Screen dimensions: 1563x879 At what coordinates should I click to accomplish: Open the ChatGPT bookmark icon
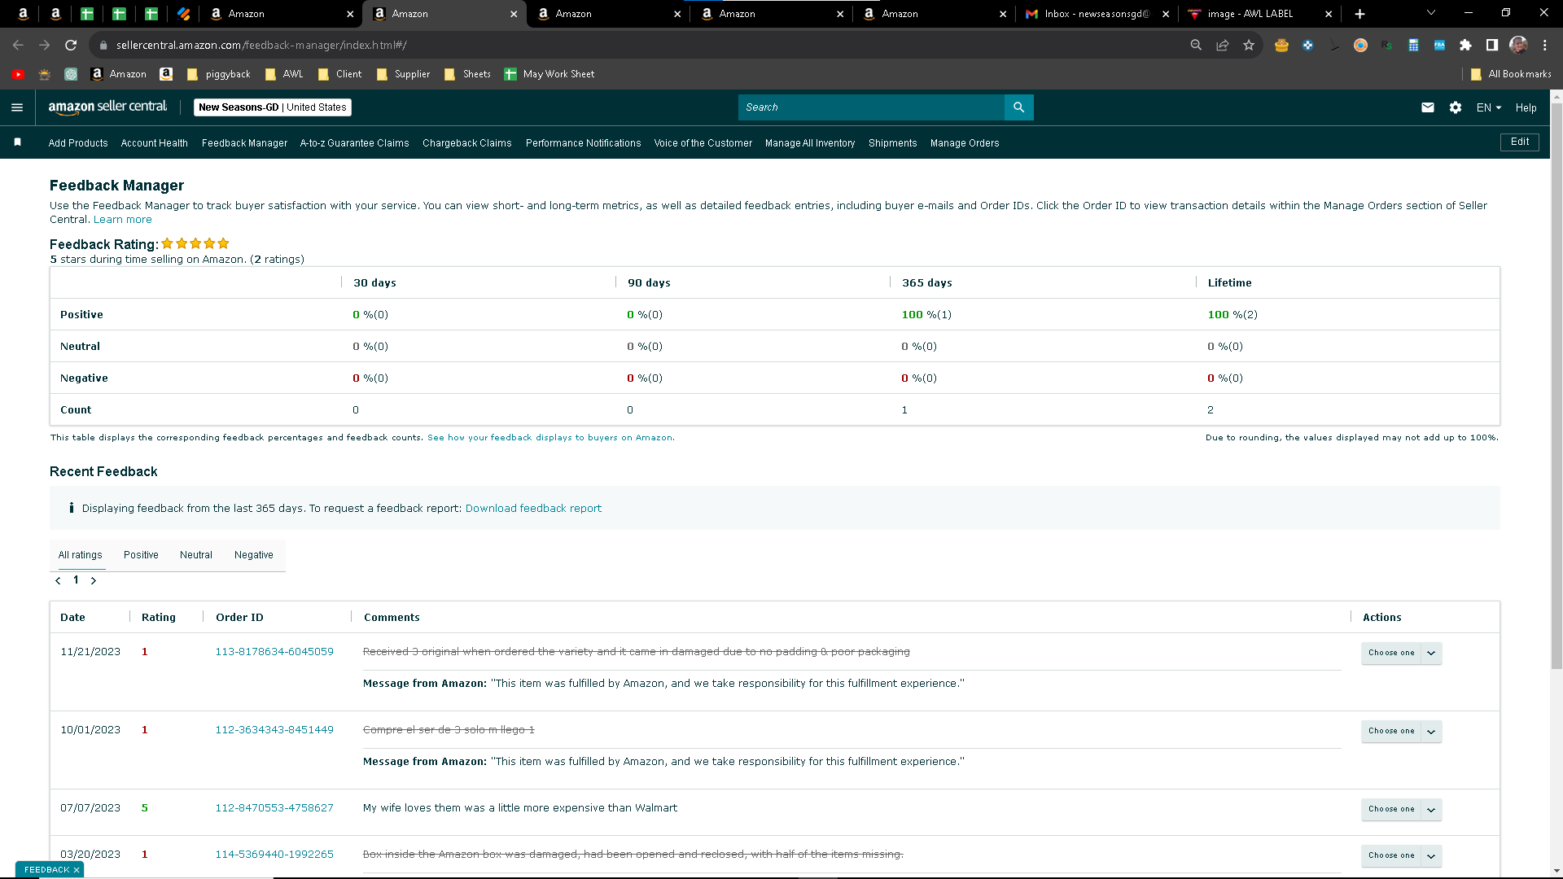71,74
